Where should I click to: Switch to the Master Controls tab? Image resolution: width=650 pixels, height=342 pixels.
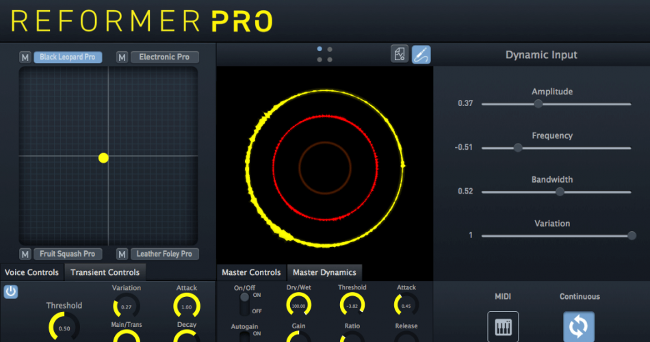[x=251, y=272]
